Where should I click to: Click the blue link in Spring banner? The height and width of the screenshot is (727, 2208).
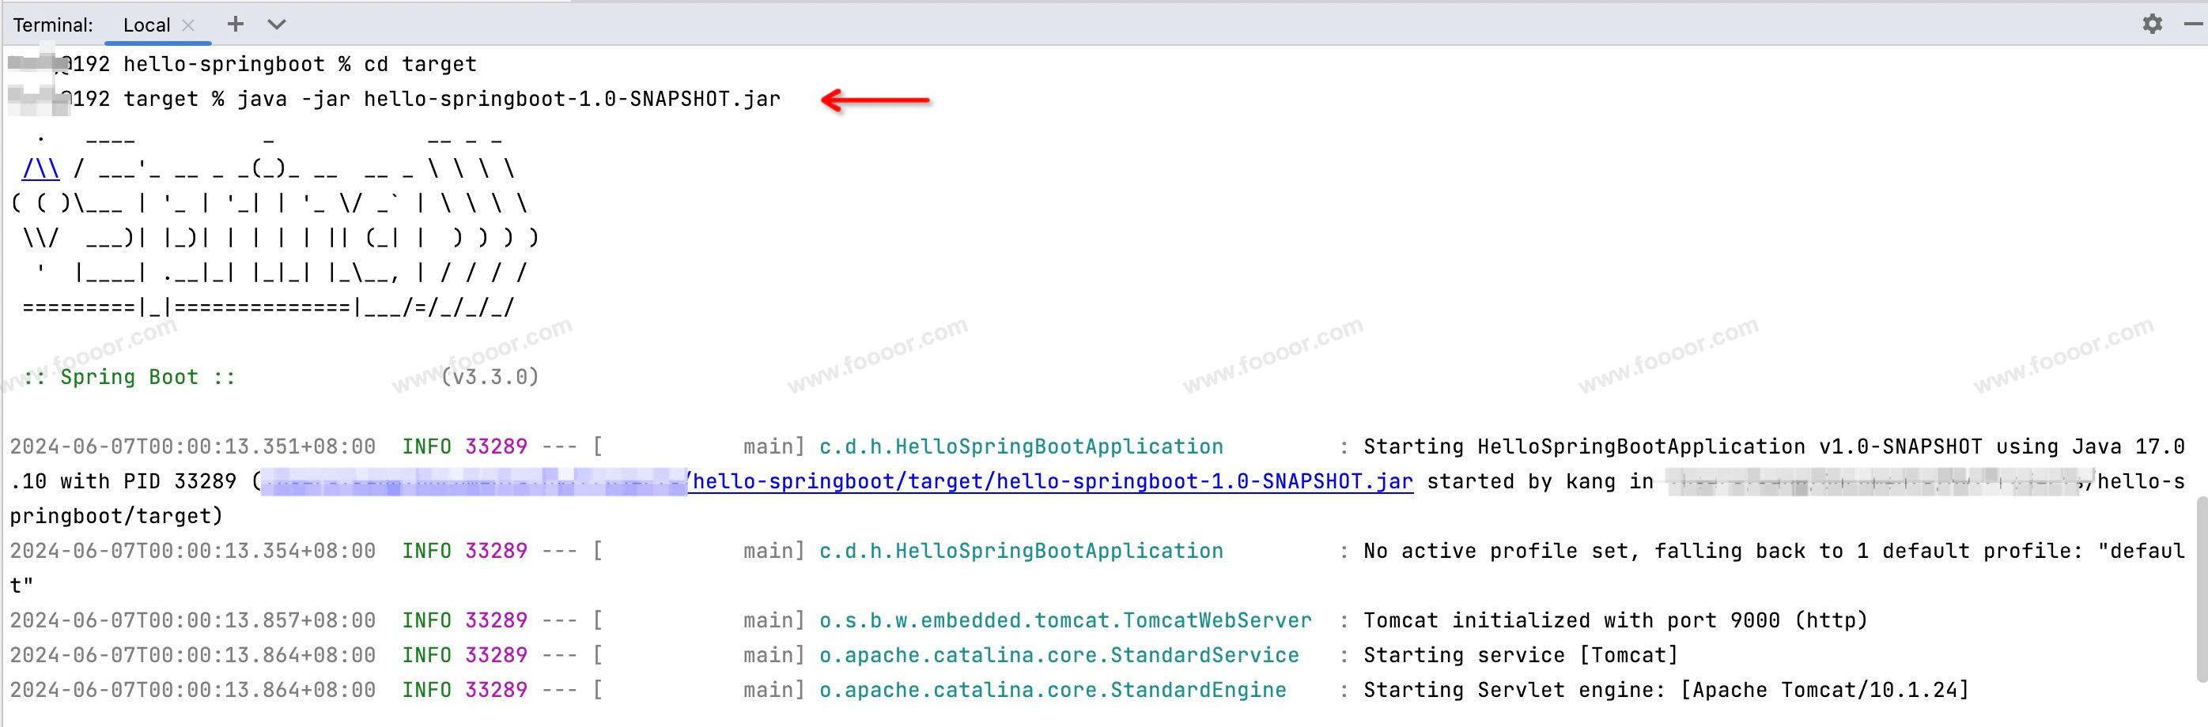click(x=40, y=168)
